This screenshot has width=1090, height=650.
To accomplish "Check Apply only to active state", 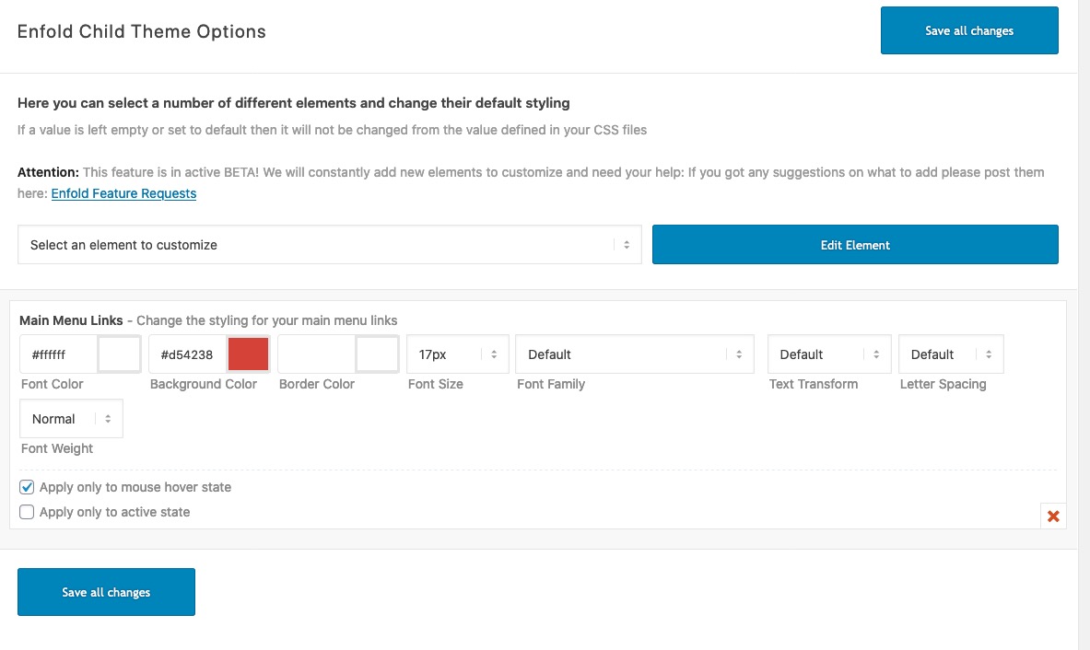I will [27, 513].
